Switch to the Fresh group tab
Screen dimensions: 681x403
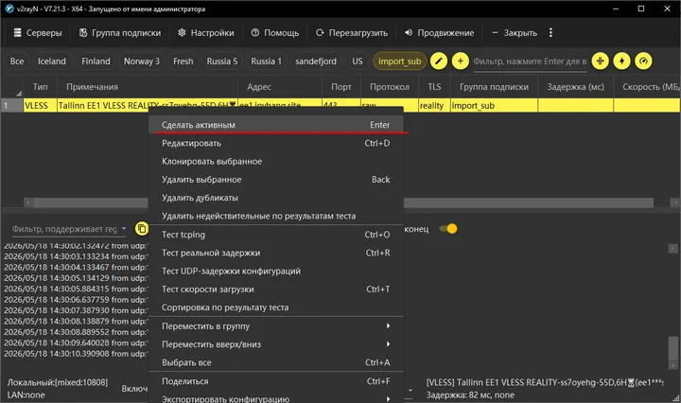[183, 61]
